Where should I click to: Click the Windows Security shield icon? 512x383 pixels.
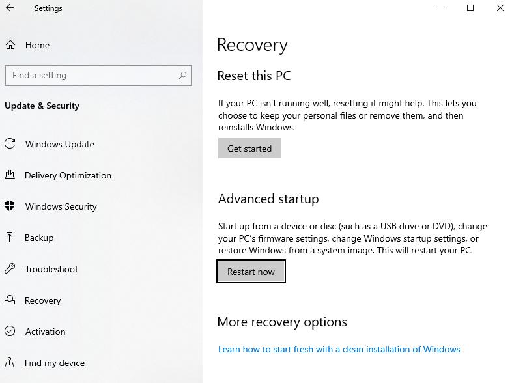[10, 206]
